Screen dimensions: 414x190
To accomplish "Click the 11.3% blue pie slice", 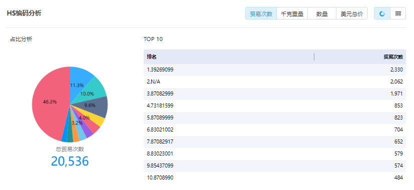I will tap(79, 79).
